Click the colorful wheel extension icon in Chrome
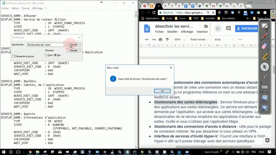 220,12
